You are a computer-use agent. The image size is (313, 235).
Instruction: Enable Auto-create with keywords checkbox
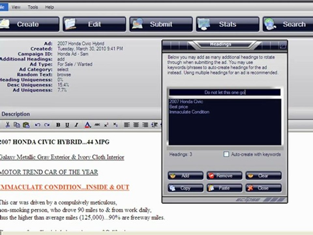point(226,154)
